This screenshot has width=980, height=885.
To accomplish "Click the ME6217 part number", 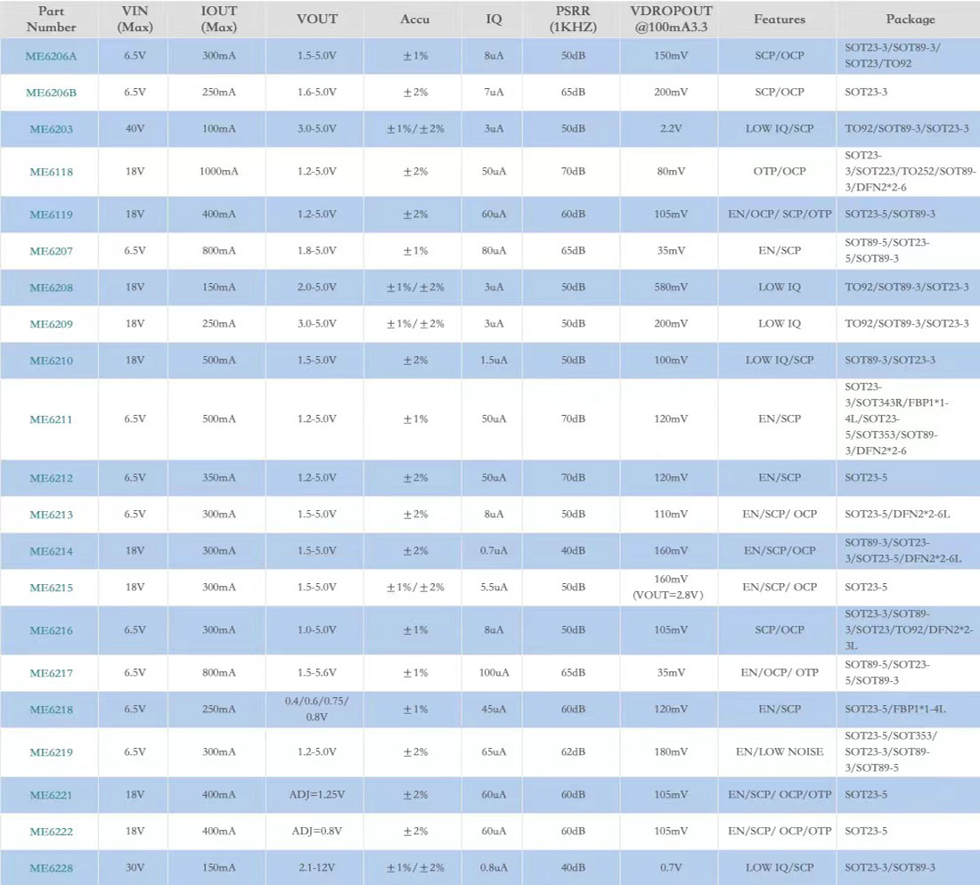I will pyautogui.click(x=51, y=673).
